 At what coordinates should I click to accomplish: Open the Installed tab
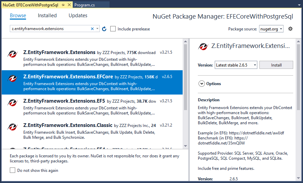click(47, 16)
